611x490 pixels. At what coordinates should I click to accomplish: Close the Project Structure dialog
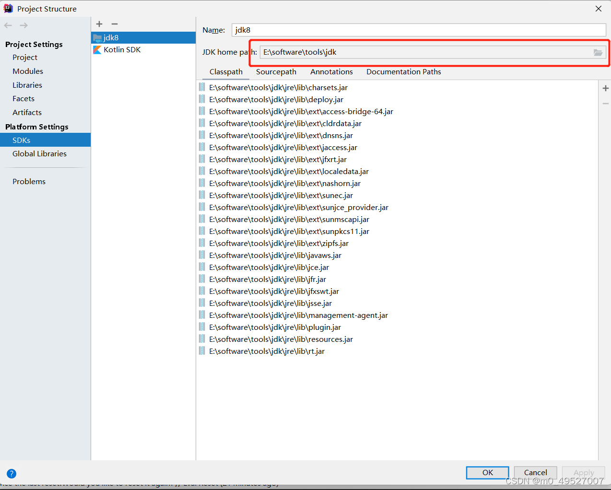(x=599, y=9)
